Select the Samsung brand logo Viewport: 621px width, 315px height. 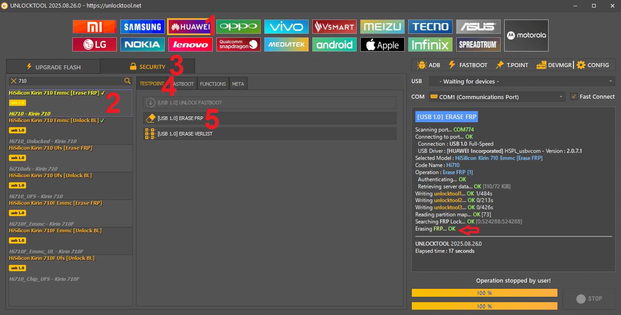pos(142,27)
